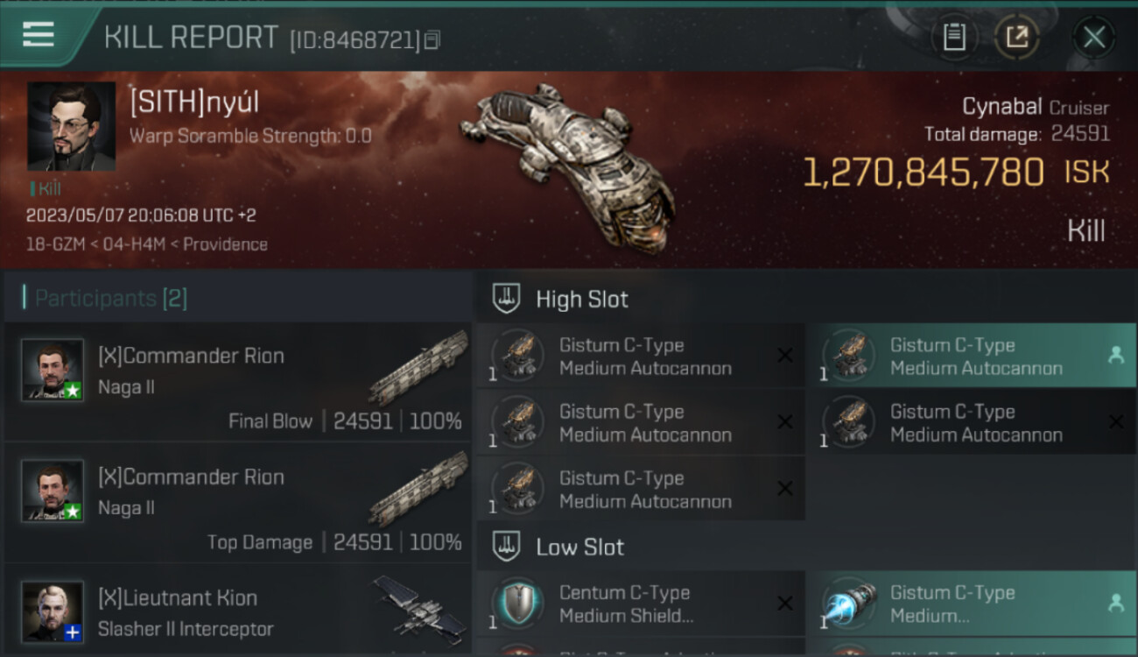The width and height of the screenshot is (1138, 657).
Task: Select the Gistum C-Type Medium low slot module
Action: pos(972,604)
